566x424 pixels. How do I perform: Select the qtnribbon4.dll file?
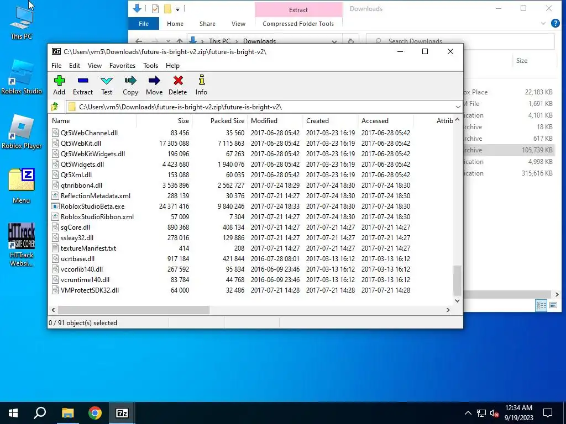click(x=81, y=185)
